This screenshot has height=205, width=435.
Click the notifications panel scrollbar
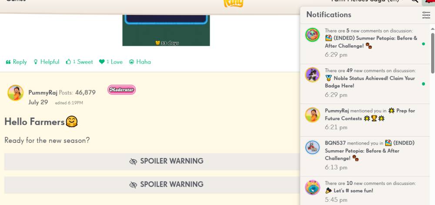(432, 53)
